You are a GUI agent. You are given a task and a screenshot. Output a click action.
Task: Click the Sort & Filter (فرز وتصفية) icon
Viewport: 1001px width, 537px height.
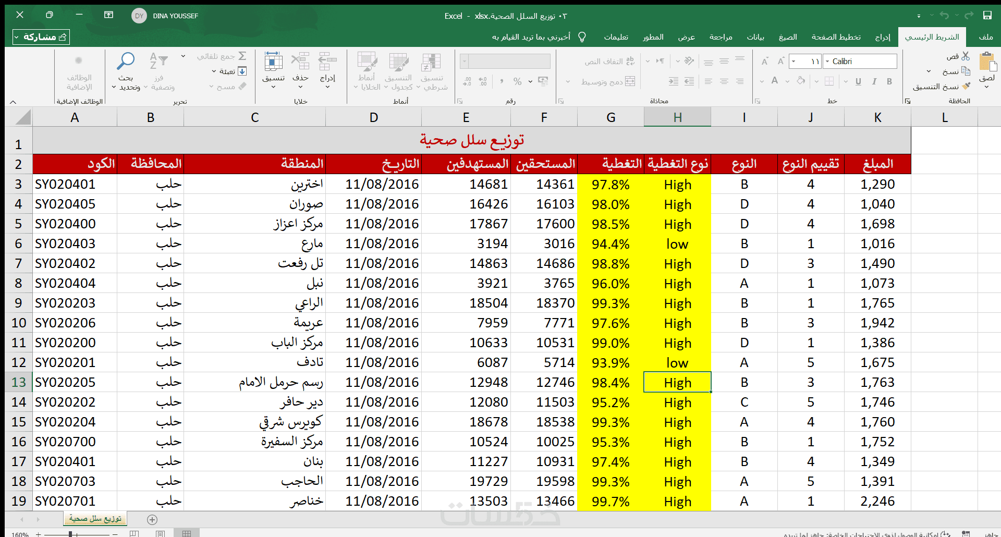(158, 62)
